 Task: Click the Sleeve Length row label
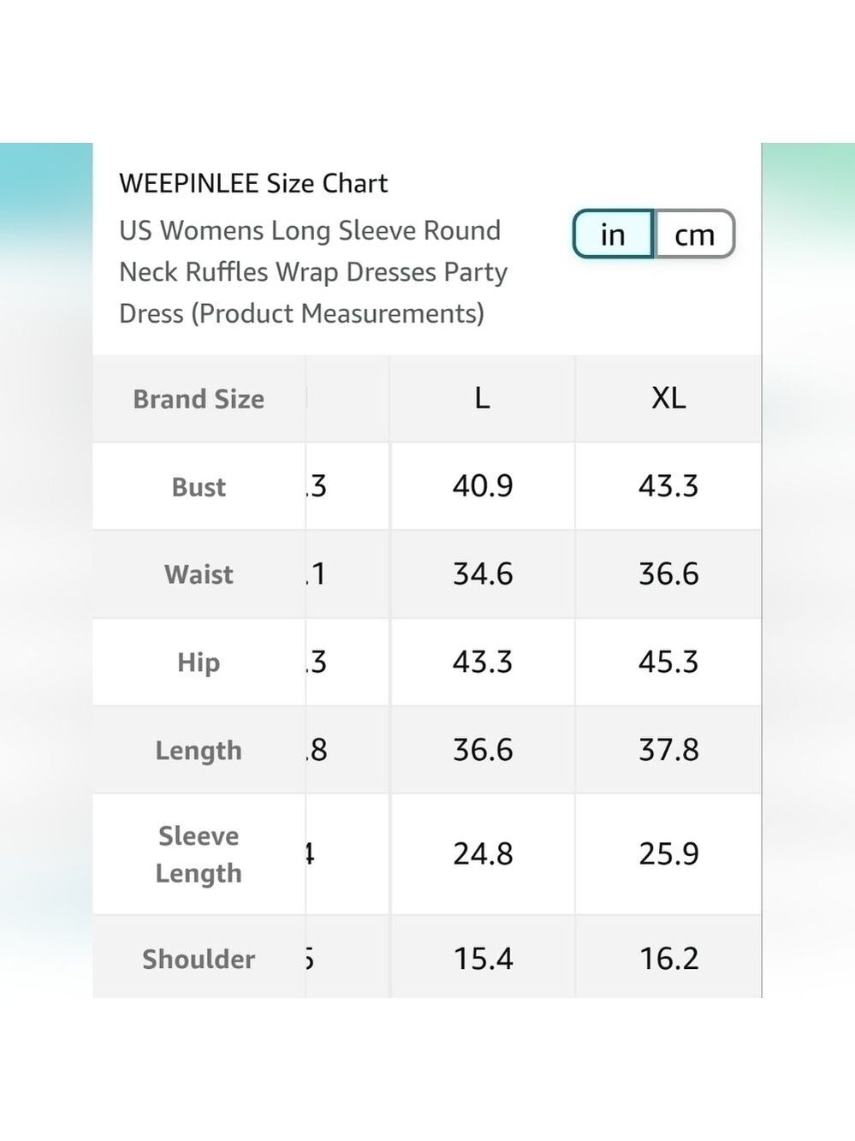[x=199, y=854]
